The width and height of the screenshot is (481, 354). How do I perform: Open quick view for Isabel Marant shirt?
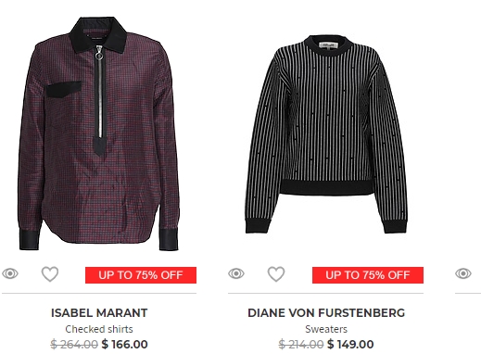(10, 273)
